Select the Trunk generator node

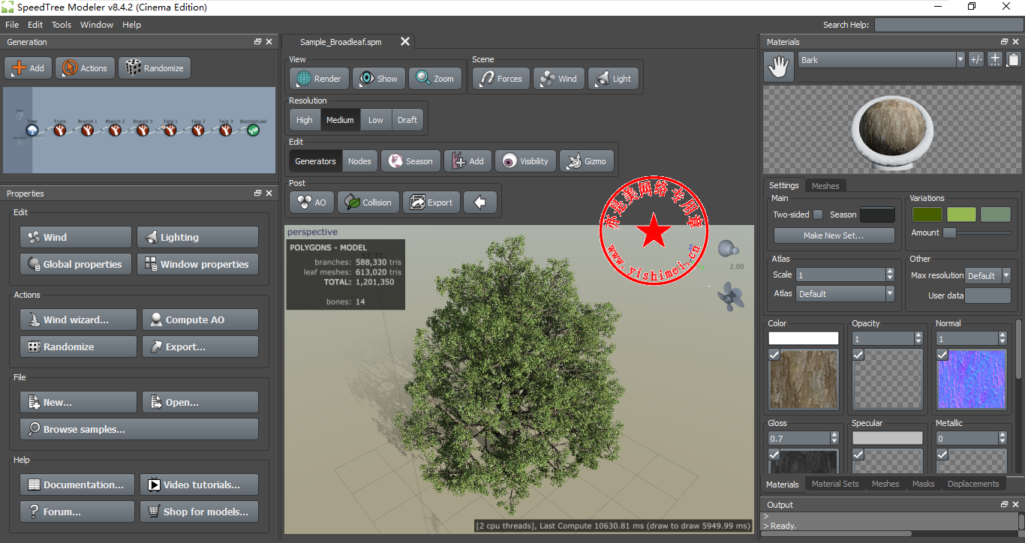click(x=60, y=130)
